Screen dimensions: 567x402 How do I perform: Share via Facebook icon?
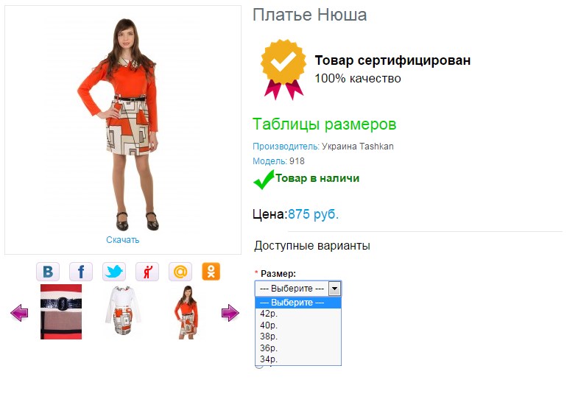tap(81, 272)
